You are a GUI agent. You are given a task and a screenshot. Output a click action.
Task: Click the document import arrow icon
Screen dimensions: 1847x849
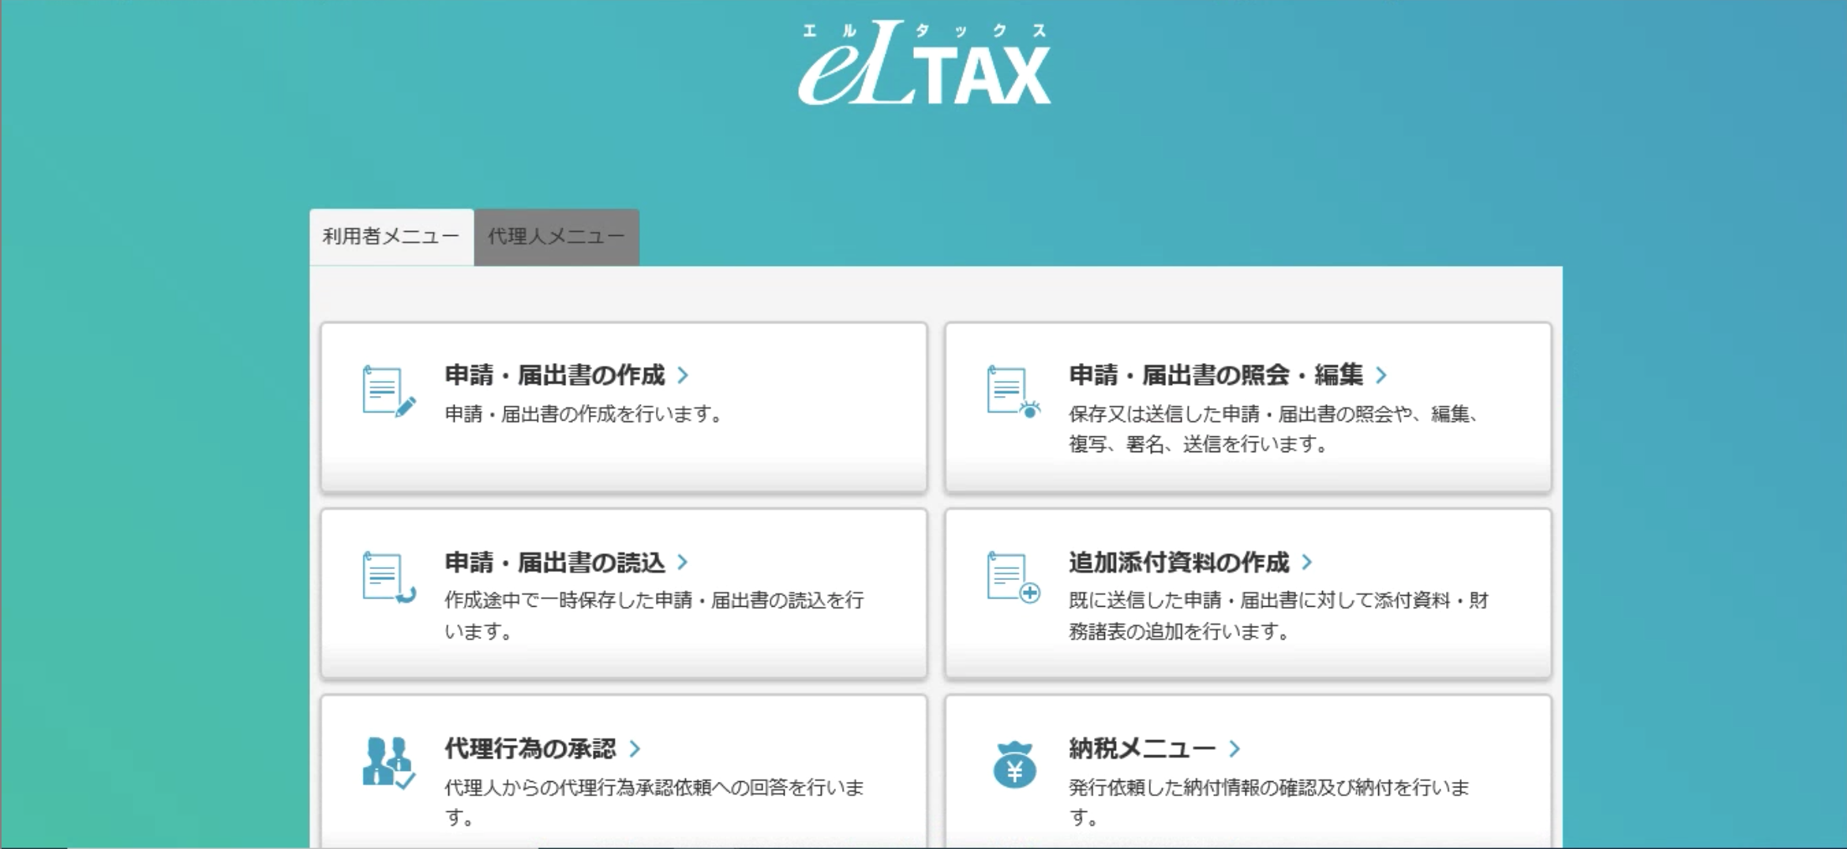tap(388, 578)
